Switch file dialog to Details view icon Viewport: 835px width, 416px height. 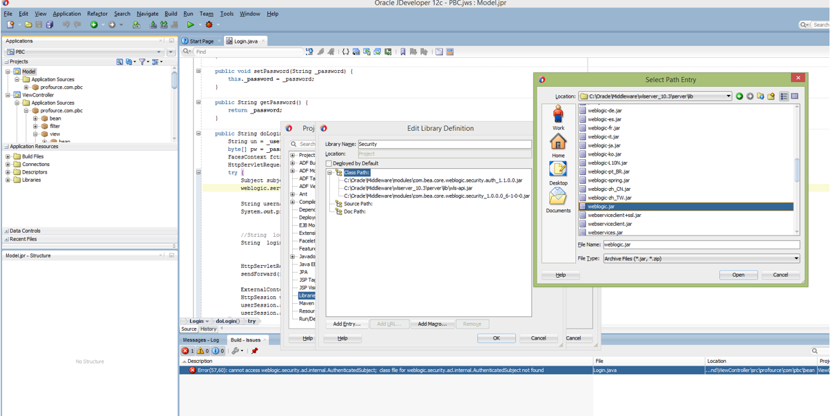(794, 96)
